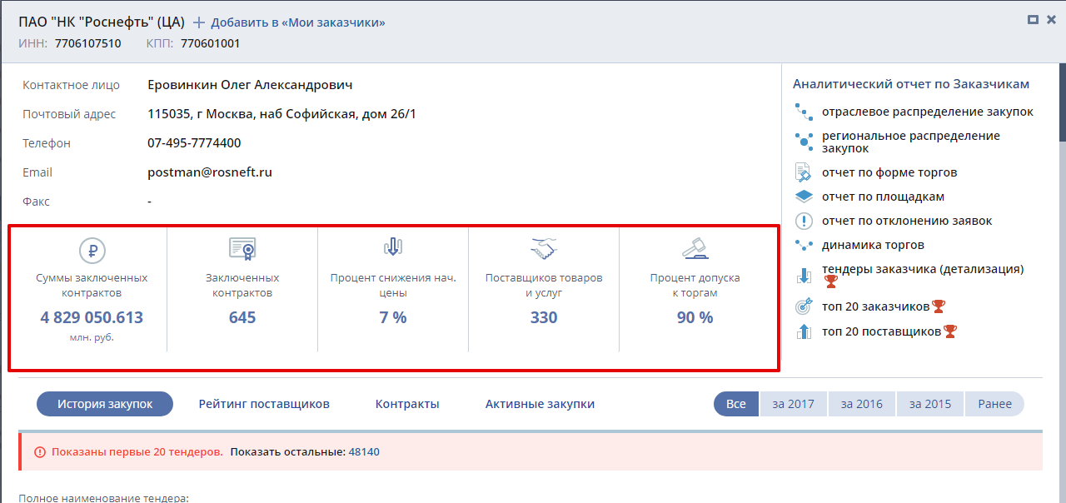The image size is (1066, 503).
Task: Click the concluded contracts count 645
Action: coord(242,317)
